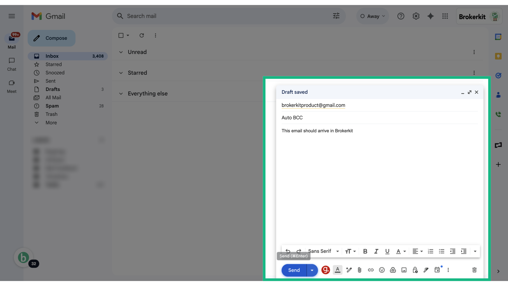Toggle formatting options icon

pos(338,270)
